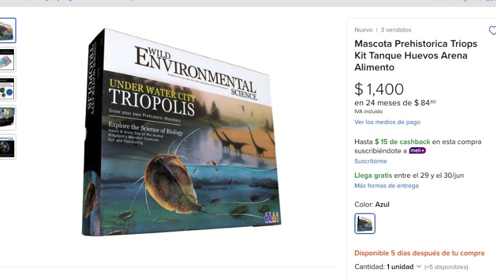Image resolution: width=496 pixels, height=279 pixels.
Task: Add product to favorites with heart icon
Action: tap(492, 30)
